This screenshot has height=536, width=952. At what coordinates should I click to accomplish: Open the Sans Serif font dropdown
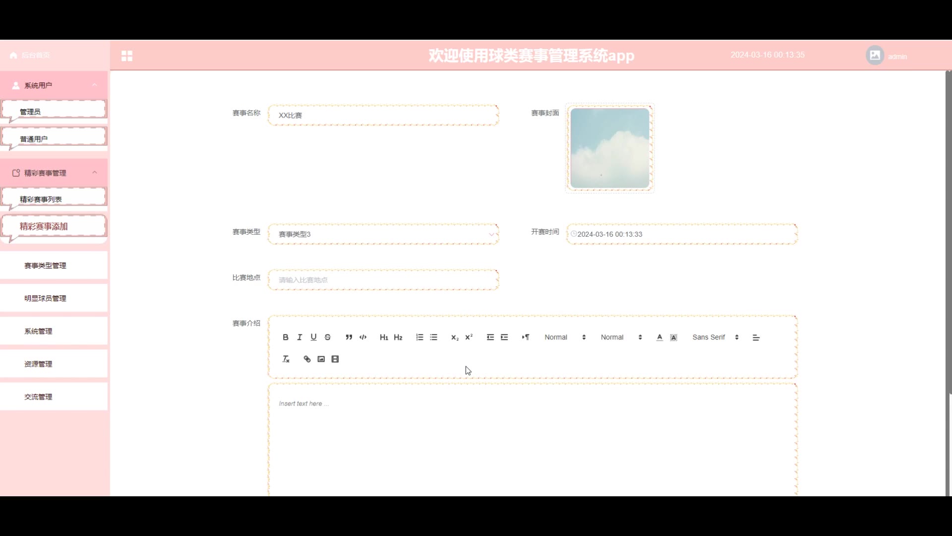tap(715, 337)
